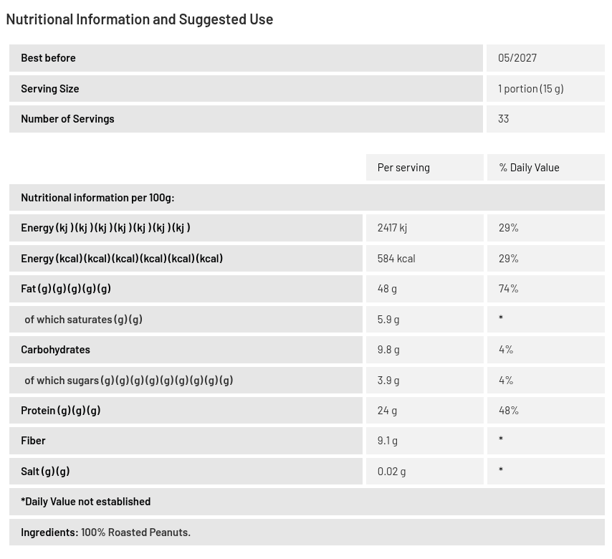The image size is (612, 559).
Task: Click the 05/2027 best before date
Action: tap(517, 58)
